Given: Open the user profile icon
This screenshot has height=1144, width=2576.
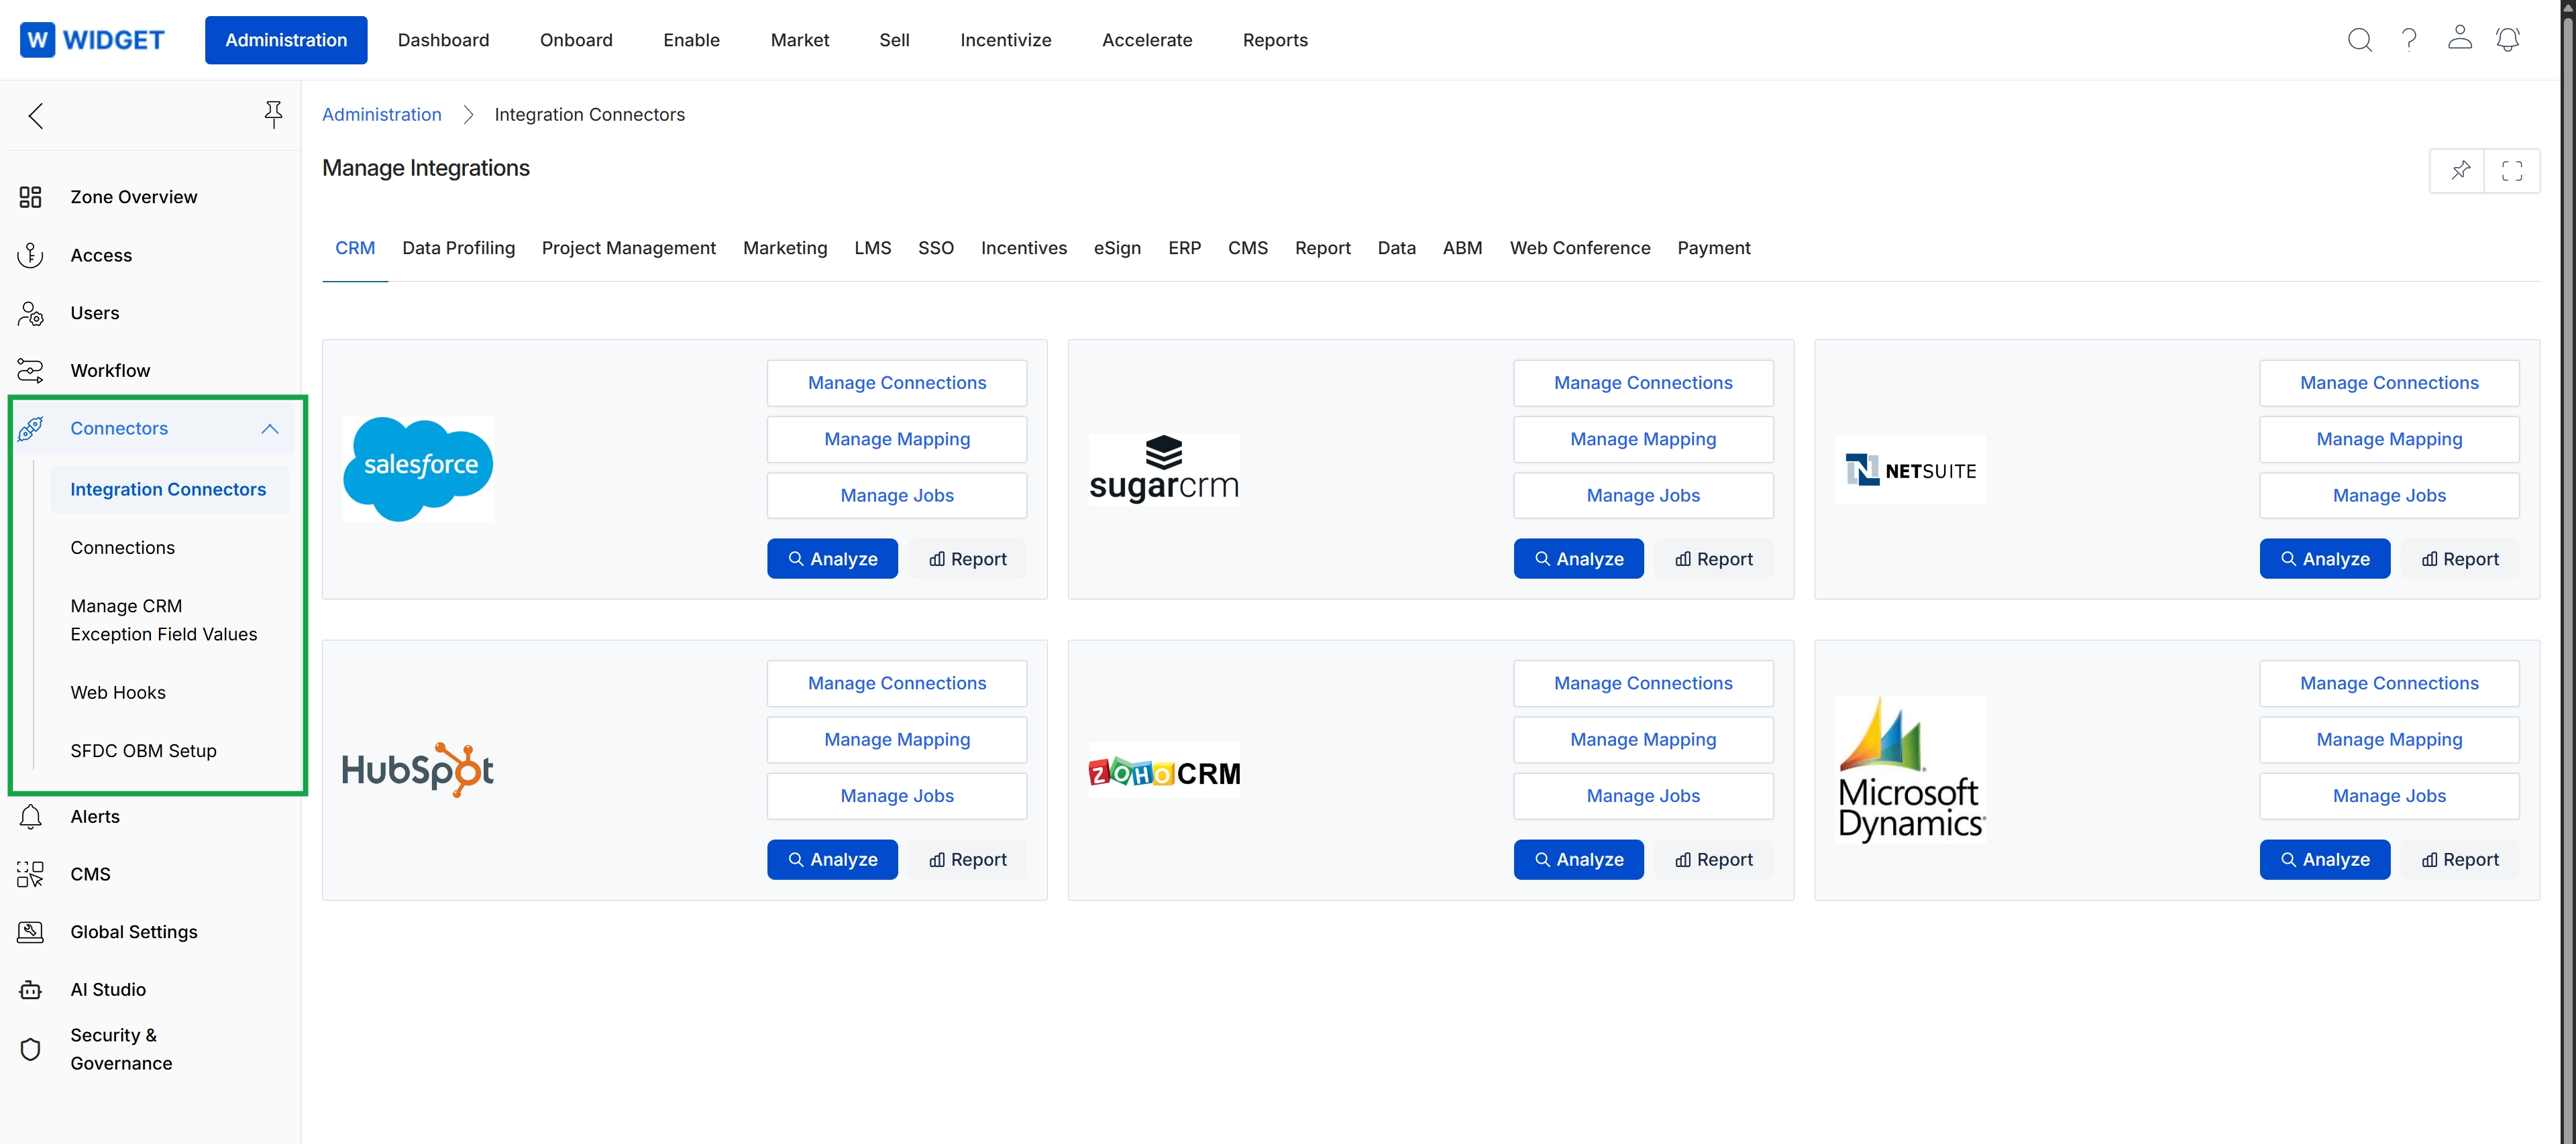Looking at the screenshot, I should pos(2459,38).
